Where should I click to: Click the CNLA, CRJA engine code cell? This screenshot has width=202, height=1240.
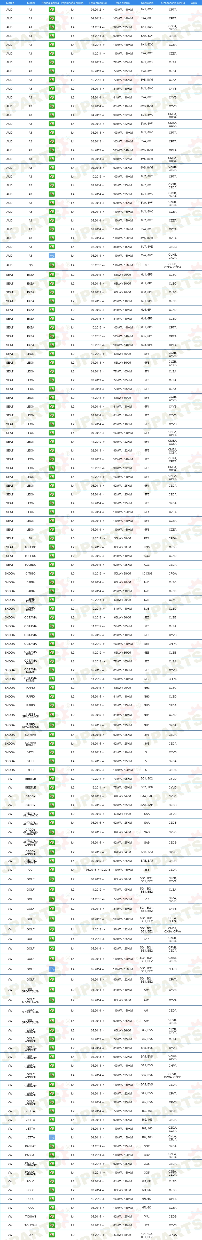[173, 1137]
